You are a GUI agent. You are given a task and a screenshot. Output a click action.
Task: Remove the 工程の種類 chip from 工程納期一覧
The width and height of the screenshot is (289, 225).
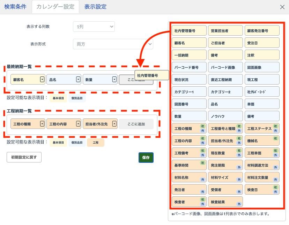pos(42,124)
